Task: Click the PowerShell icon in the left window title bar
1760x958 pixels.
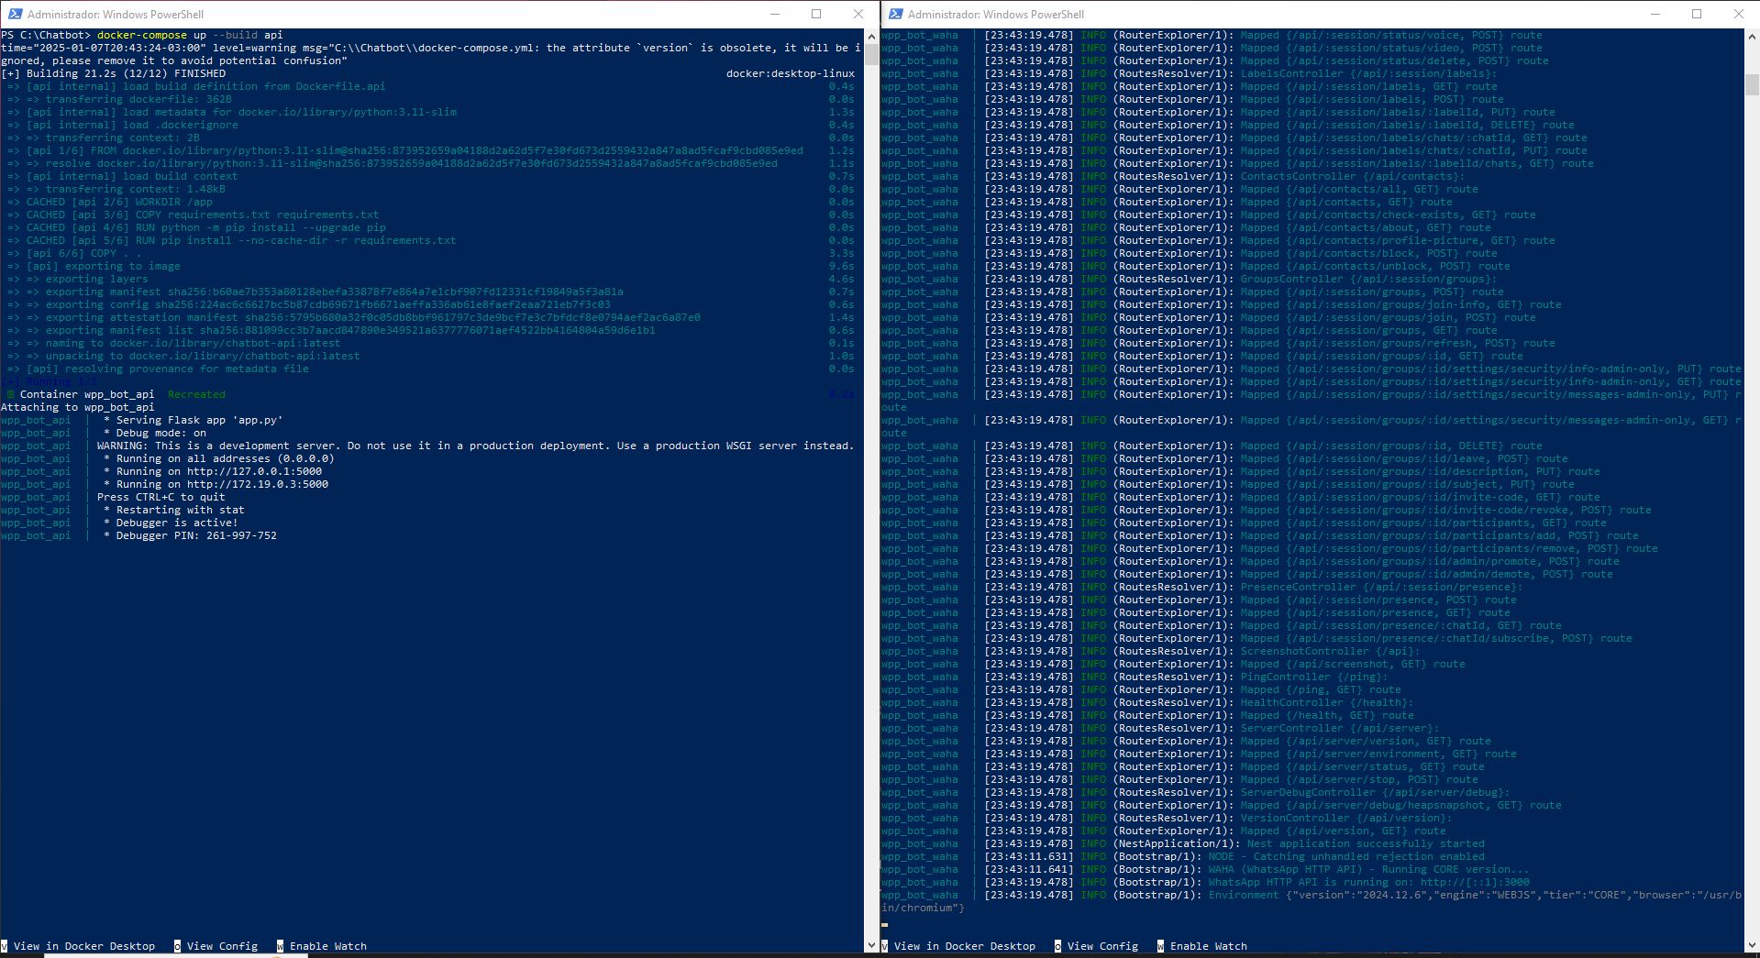Action: pos(15,14)
